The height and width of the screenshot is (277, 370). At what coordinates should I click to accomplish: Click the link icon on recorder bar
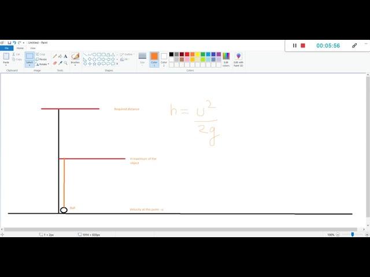click(x=354, y=46)
